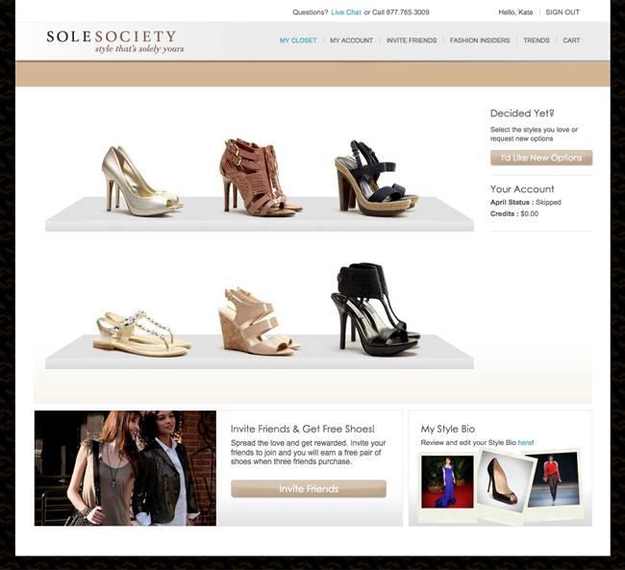This screenshot has width=625, height=570.
Task: Click the Live Chat link
Action: [x=346, y=12]
